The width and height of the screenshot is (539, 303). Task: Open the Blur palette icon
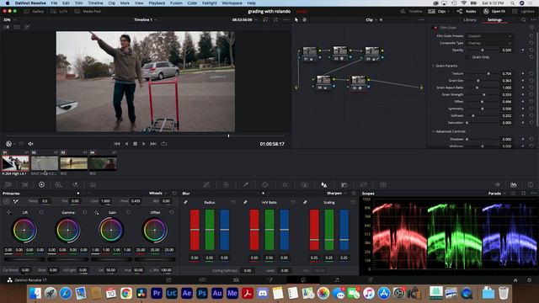point(324,184)
